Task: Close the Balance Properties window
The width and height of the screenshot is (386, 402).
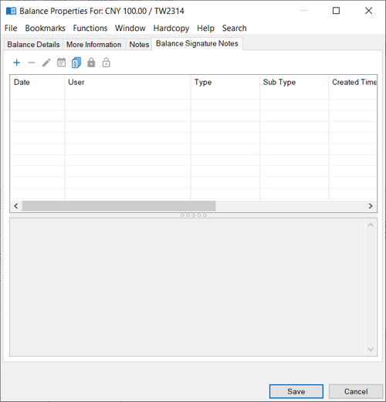Action: pyautogui.click(x=368, y=11)
